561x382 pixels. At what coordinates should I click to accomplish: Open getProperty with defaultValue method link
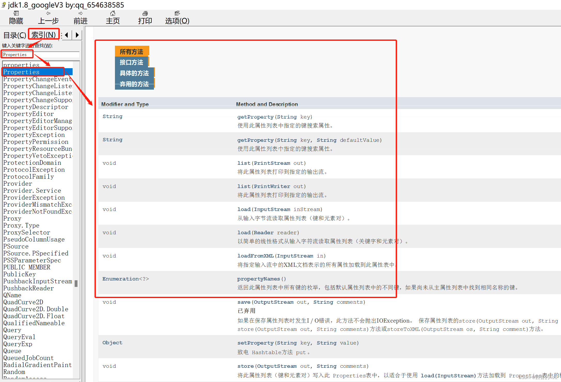(x=255, y=140)
